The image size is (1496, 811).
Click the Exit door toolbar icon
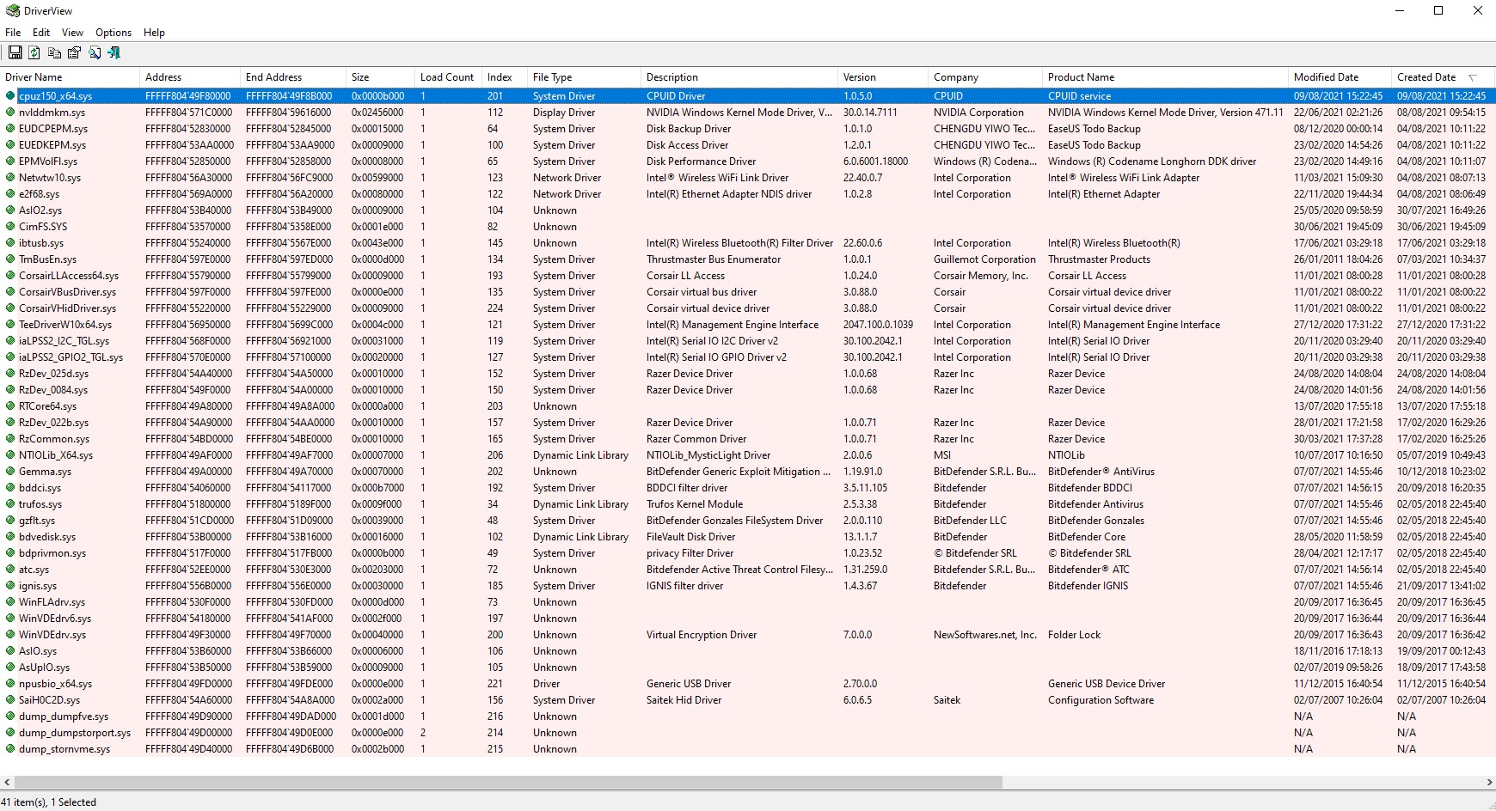point(113,53)
